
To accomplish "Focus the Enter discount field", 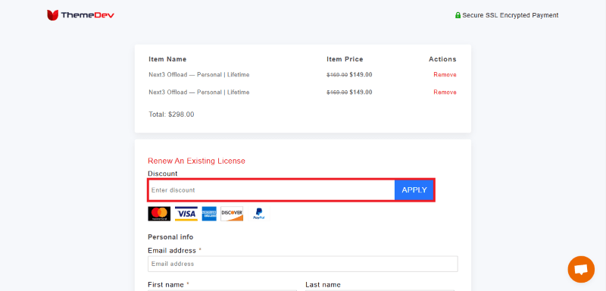I will click(271, 190).
